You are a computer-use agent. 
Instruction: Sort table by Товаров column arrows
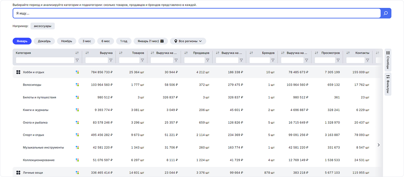click(121, 53)
